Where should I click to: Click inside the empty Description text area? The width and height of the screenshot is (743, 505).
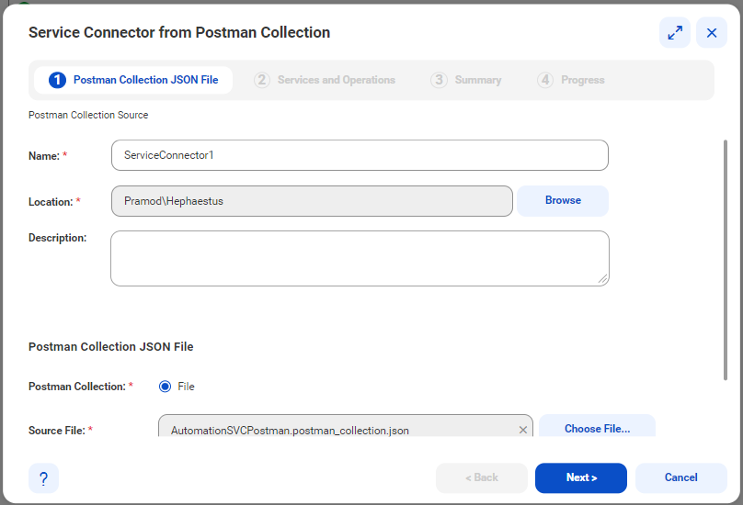pyautogui.click(x=360, y=258)
